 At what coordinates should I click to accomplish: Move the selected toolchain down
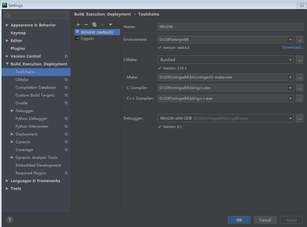coord(111,24)
